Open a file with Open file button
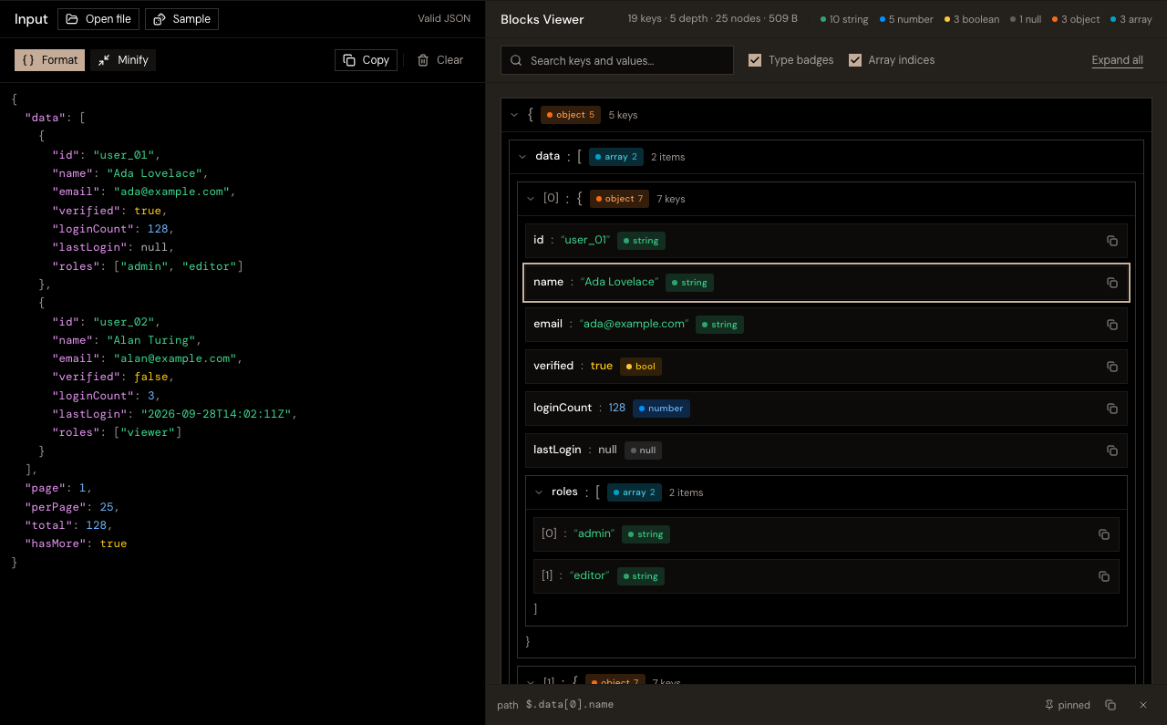 98,19
